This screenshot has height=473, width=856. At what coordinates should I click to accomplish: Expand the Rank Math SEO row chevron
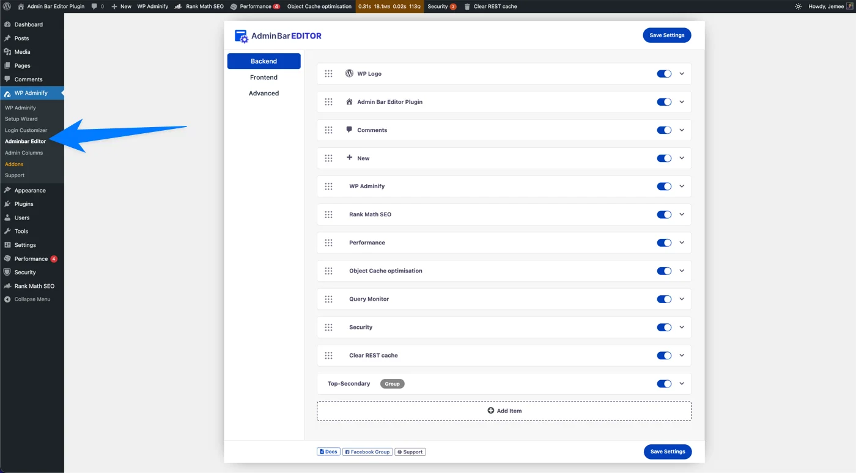(681, 214)
